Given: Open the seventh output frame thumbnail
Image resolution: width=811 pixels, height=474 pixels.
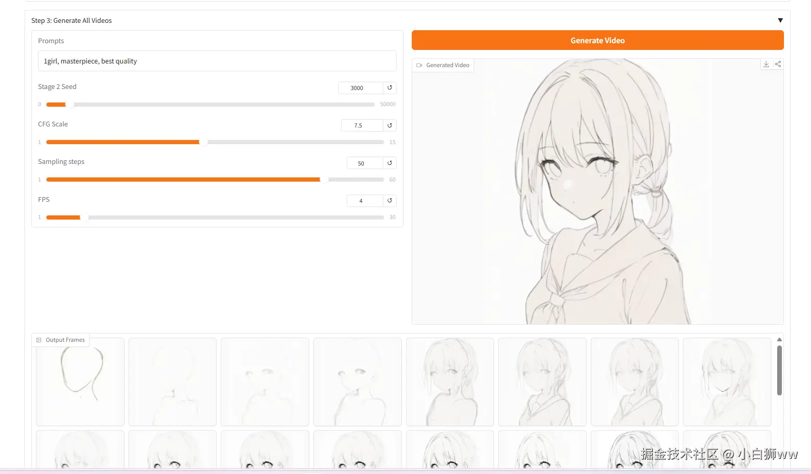Looking at the screenshot, I should tap(635, 382).
